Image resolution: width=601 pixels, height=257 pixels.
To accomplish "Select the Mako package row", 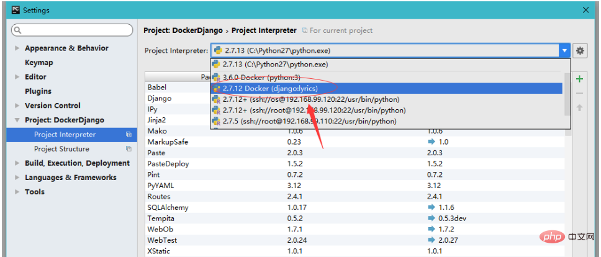I will [x=355, y=131].
